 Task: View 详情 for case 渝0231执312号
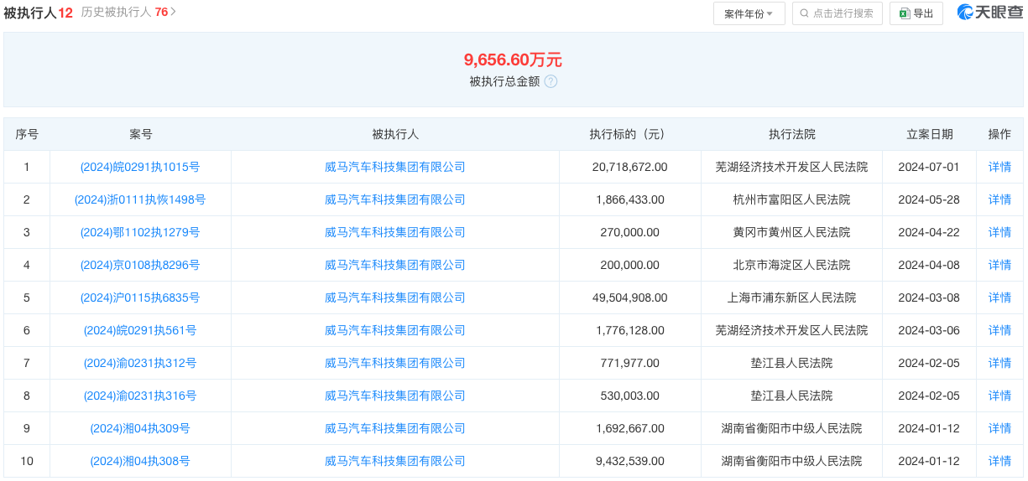[x=999, y=363]
